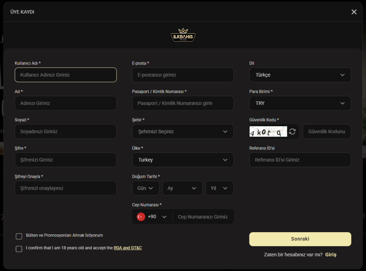
Task: Click the Güvenlik Kodunu input field
Action: point(327,132)
